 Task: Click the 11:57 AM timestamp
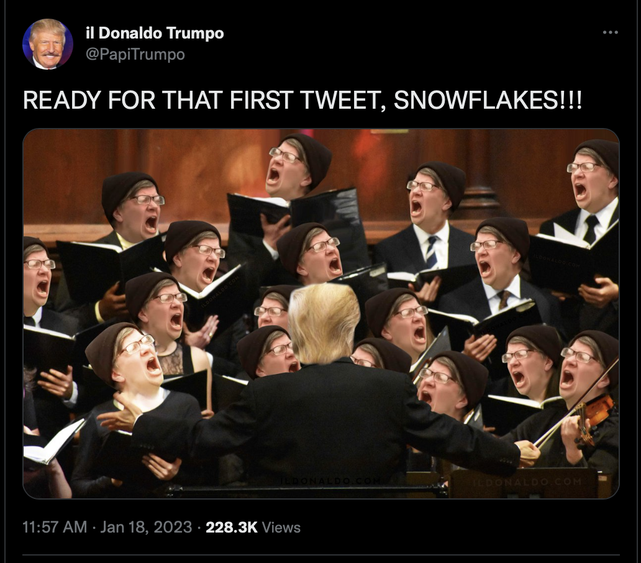[55, 527]
